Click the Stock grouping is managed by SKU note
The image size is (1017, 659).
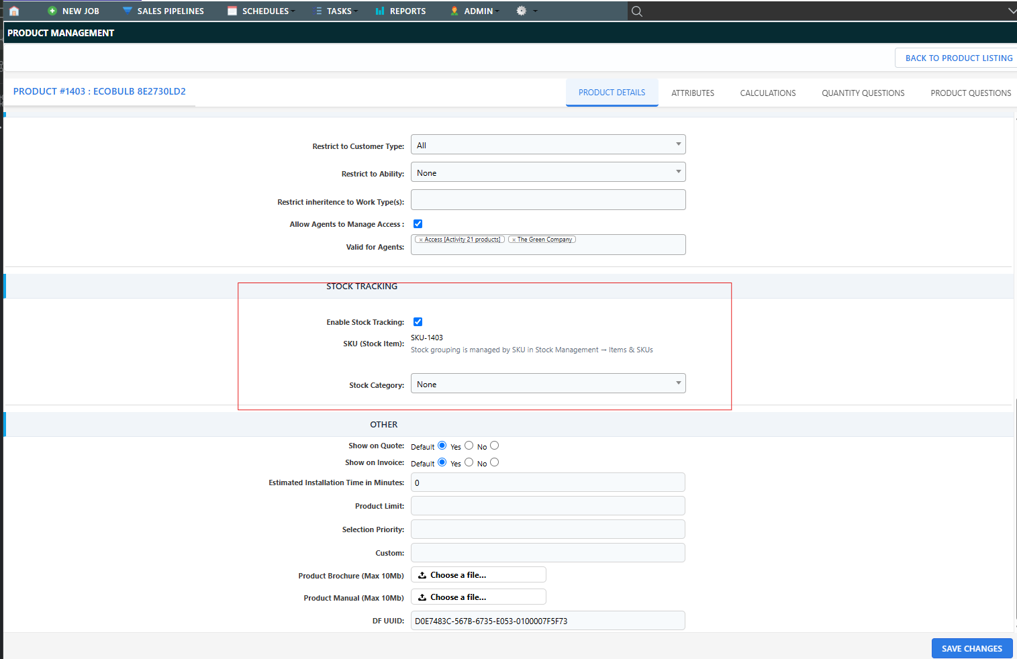pos(532,350)
